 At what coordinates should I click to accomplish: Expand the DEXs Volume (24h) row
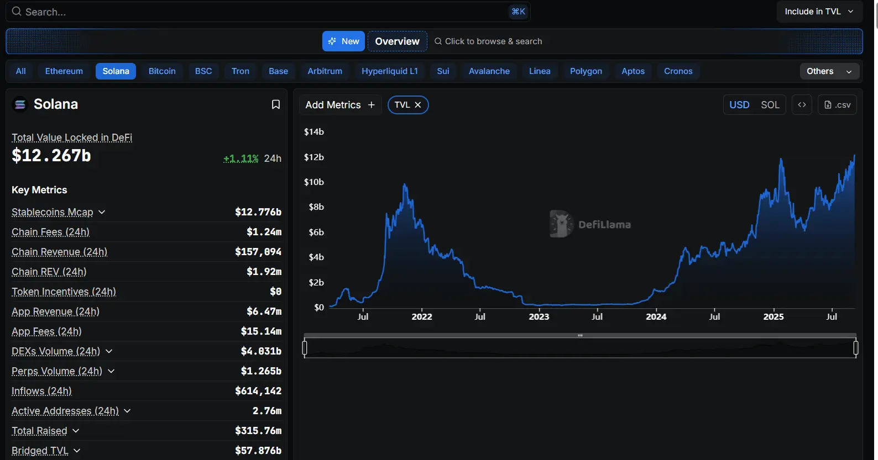pyautogui.click(x=109, y=351)
